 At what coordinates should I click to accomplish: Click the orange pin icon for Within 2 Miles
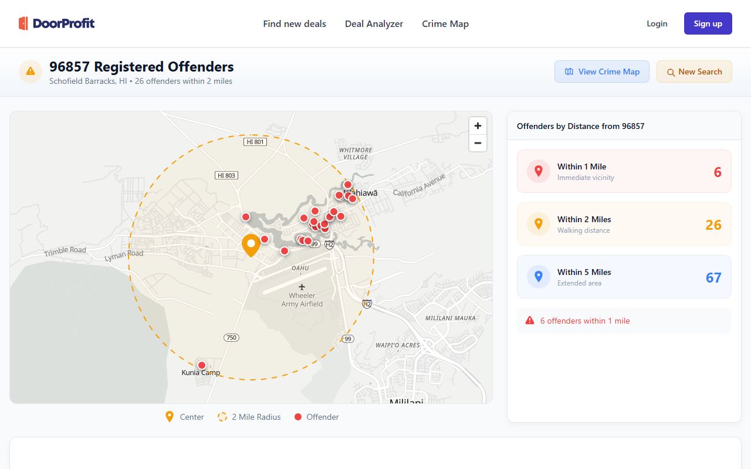pyautogui.click(x=539, y=224)
